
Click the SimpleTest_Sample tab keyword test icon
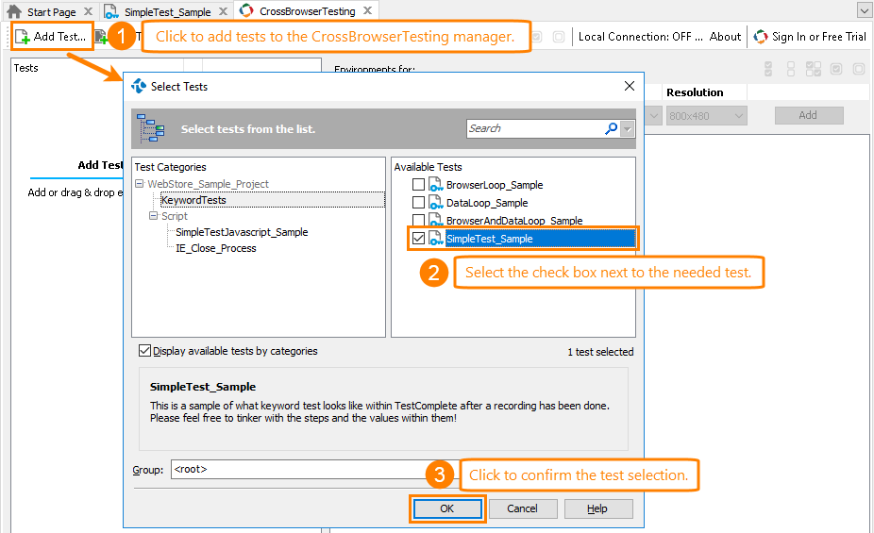(111, 11)
